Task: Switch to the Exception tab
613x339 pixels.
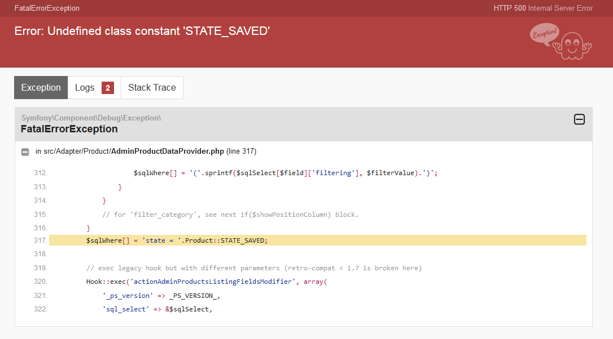Action: tap(41, 88)
